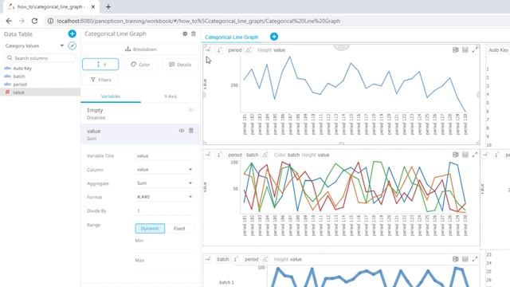510x287 pixels.
Task: Click the batch breakdown chip in third chart
Action: coord(223,259)
